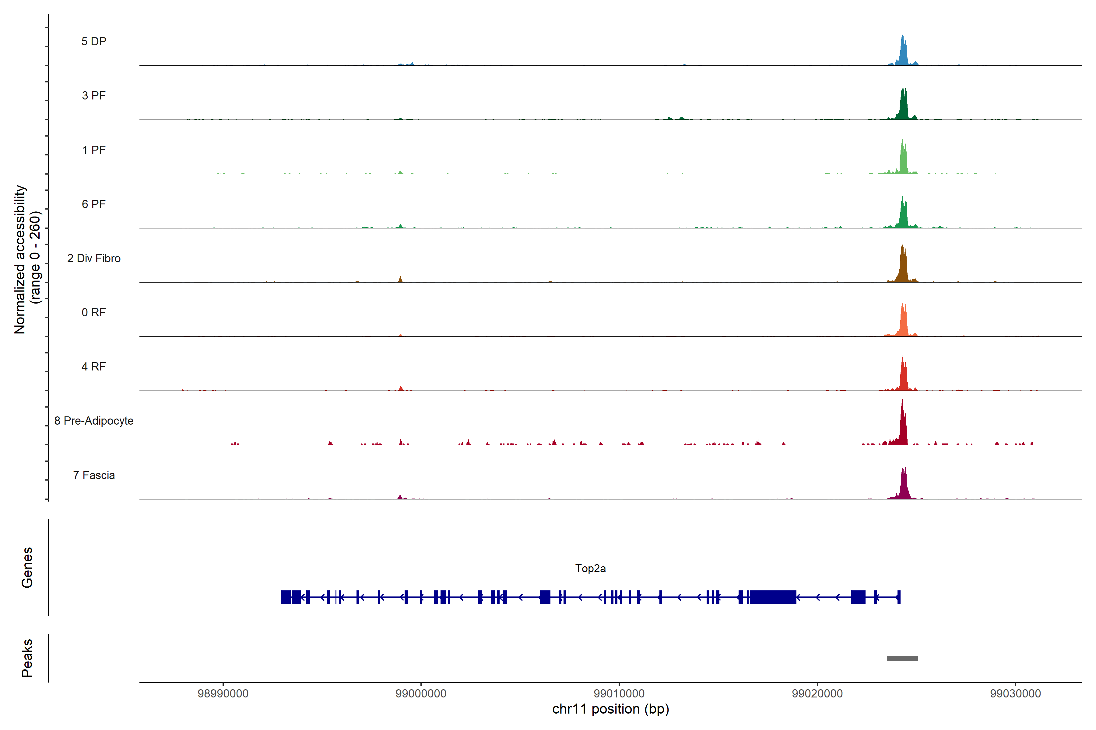Click the 99030000 x-axis tick label

coord(1015,693)
